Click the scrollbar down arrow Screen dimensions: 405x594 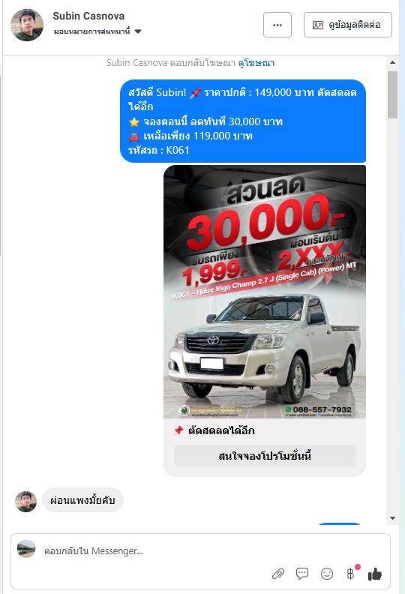coord(392,517)
